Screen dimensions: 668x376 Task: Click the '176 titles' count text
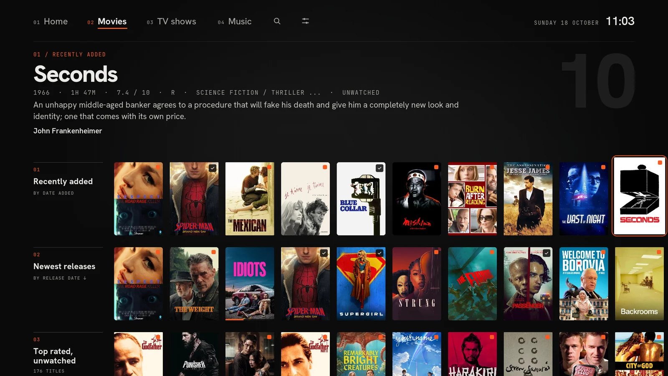49,371
